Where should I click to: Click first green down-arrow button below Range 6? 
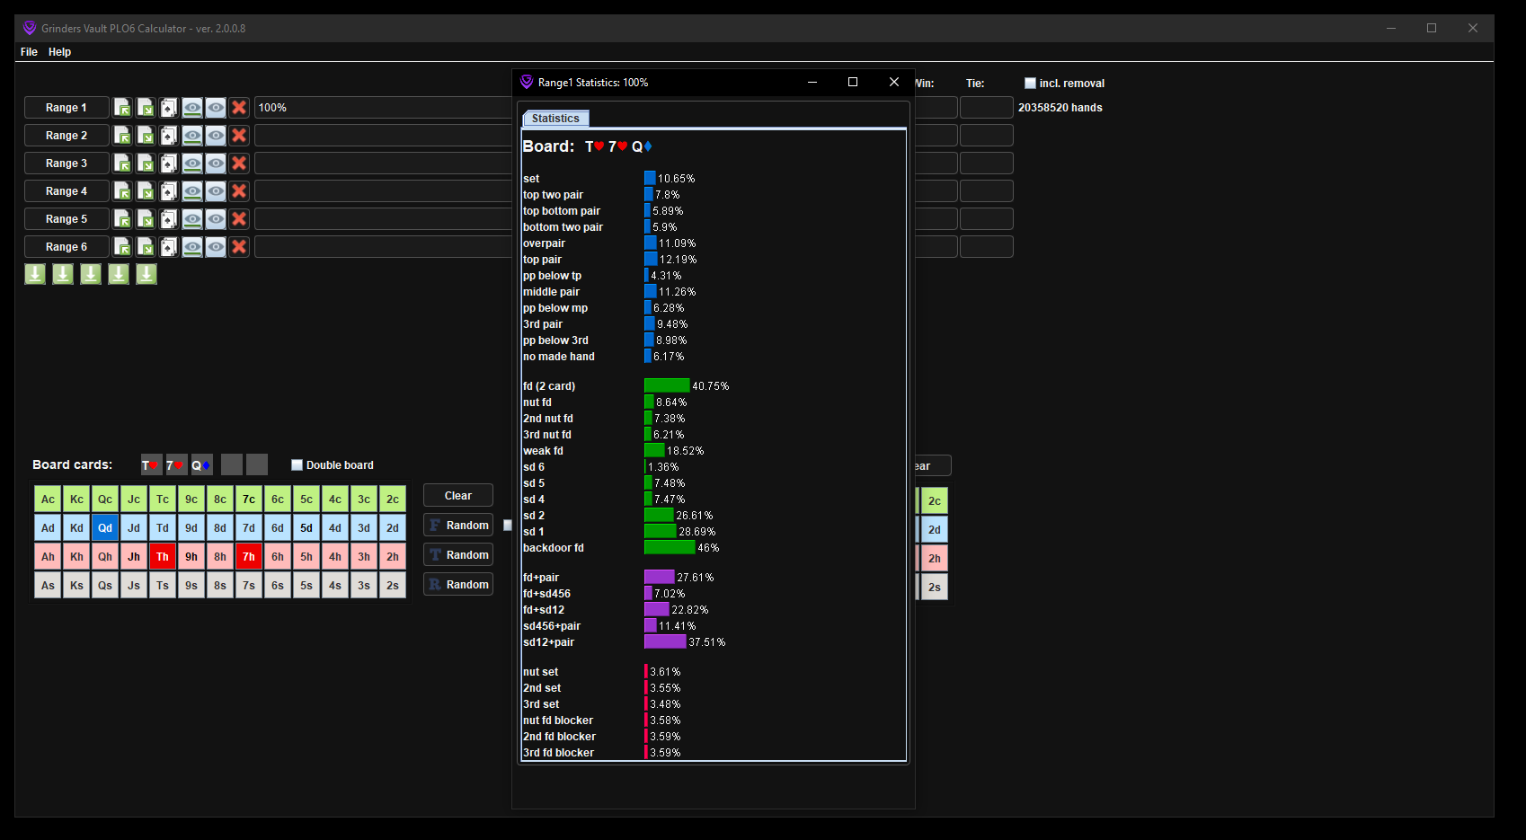pos(35,274)
